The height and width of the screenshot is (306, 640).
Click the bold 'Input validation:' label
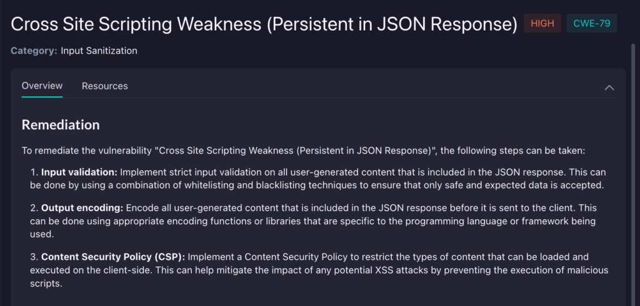click(79, 172)
